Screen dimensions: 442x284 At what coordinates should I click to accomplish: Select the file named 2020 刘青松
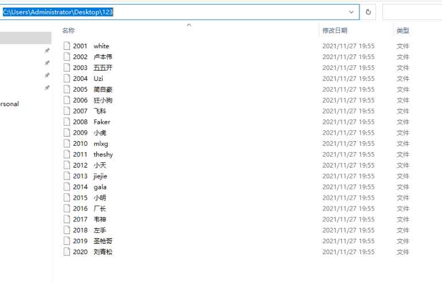pos(92,251)
